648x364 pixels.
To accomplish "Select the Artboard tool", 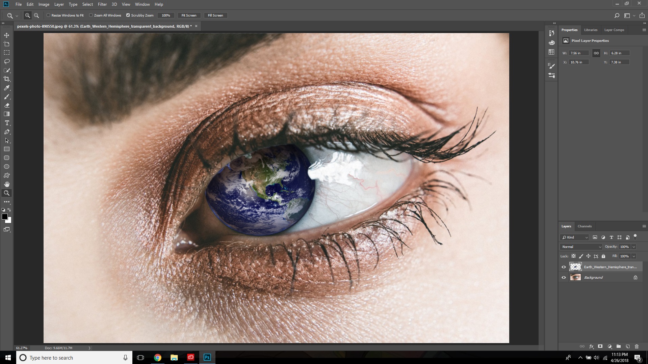I will click(7, 44).
